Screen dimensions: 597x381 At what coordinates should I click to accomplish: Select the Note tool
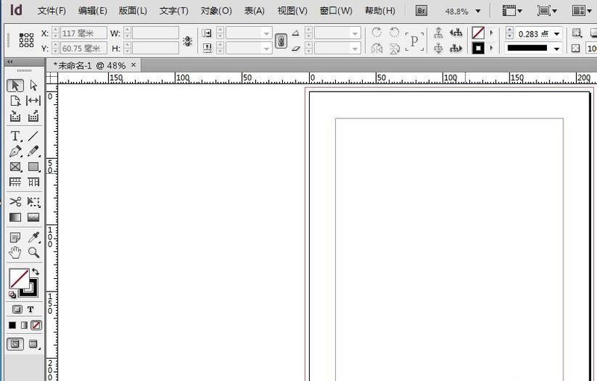click(x=15, y=238)
